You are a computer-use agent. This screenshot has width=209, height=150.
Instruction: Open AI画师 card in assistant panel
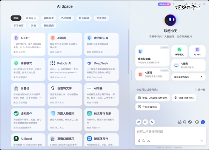152,74
